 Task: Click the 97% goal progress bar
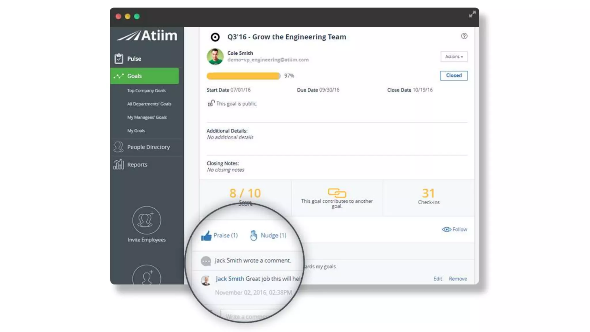pyautogui.click(x=243, y=76)
